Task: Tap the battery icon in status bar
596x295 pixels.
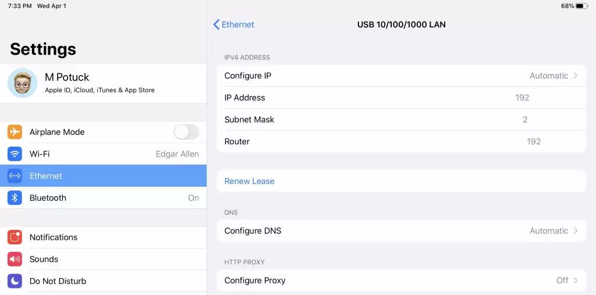Action: (581, 6)
